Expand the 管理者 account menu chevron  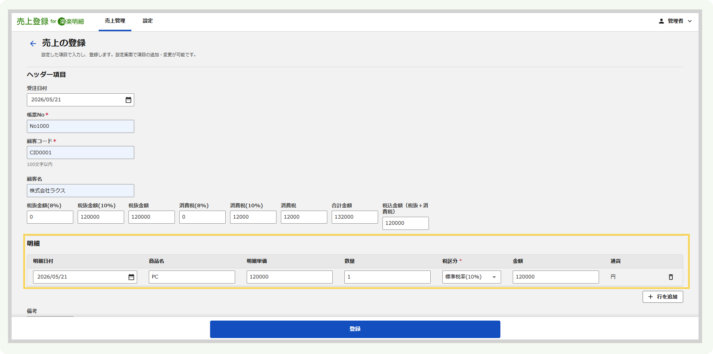click(690, 21)
